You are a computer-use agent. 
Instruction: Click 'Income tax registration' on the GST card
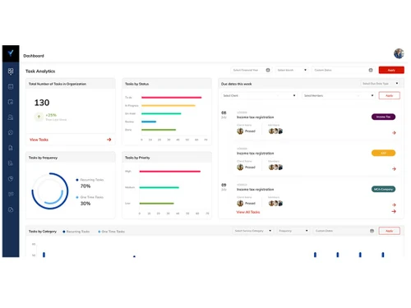(255, 154)
